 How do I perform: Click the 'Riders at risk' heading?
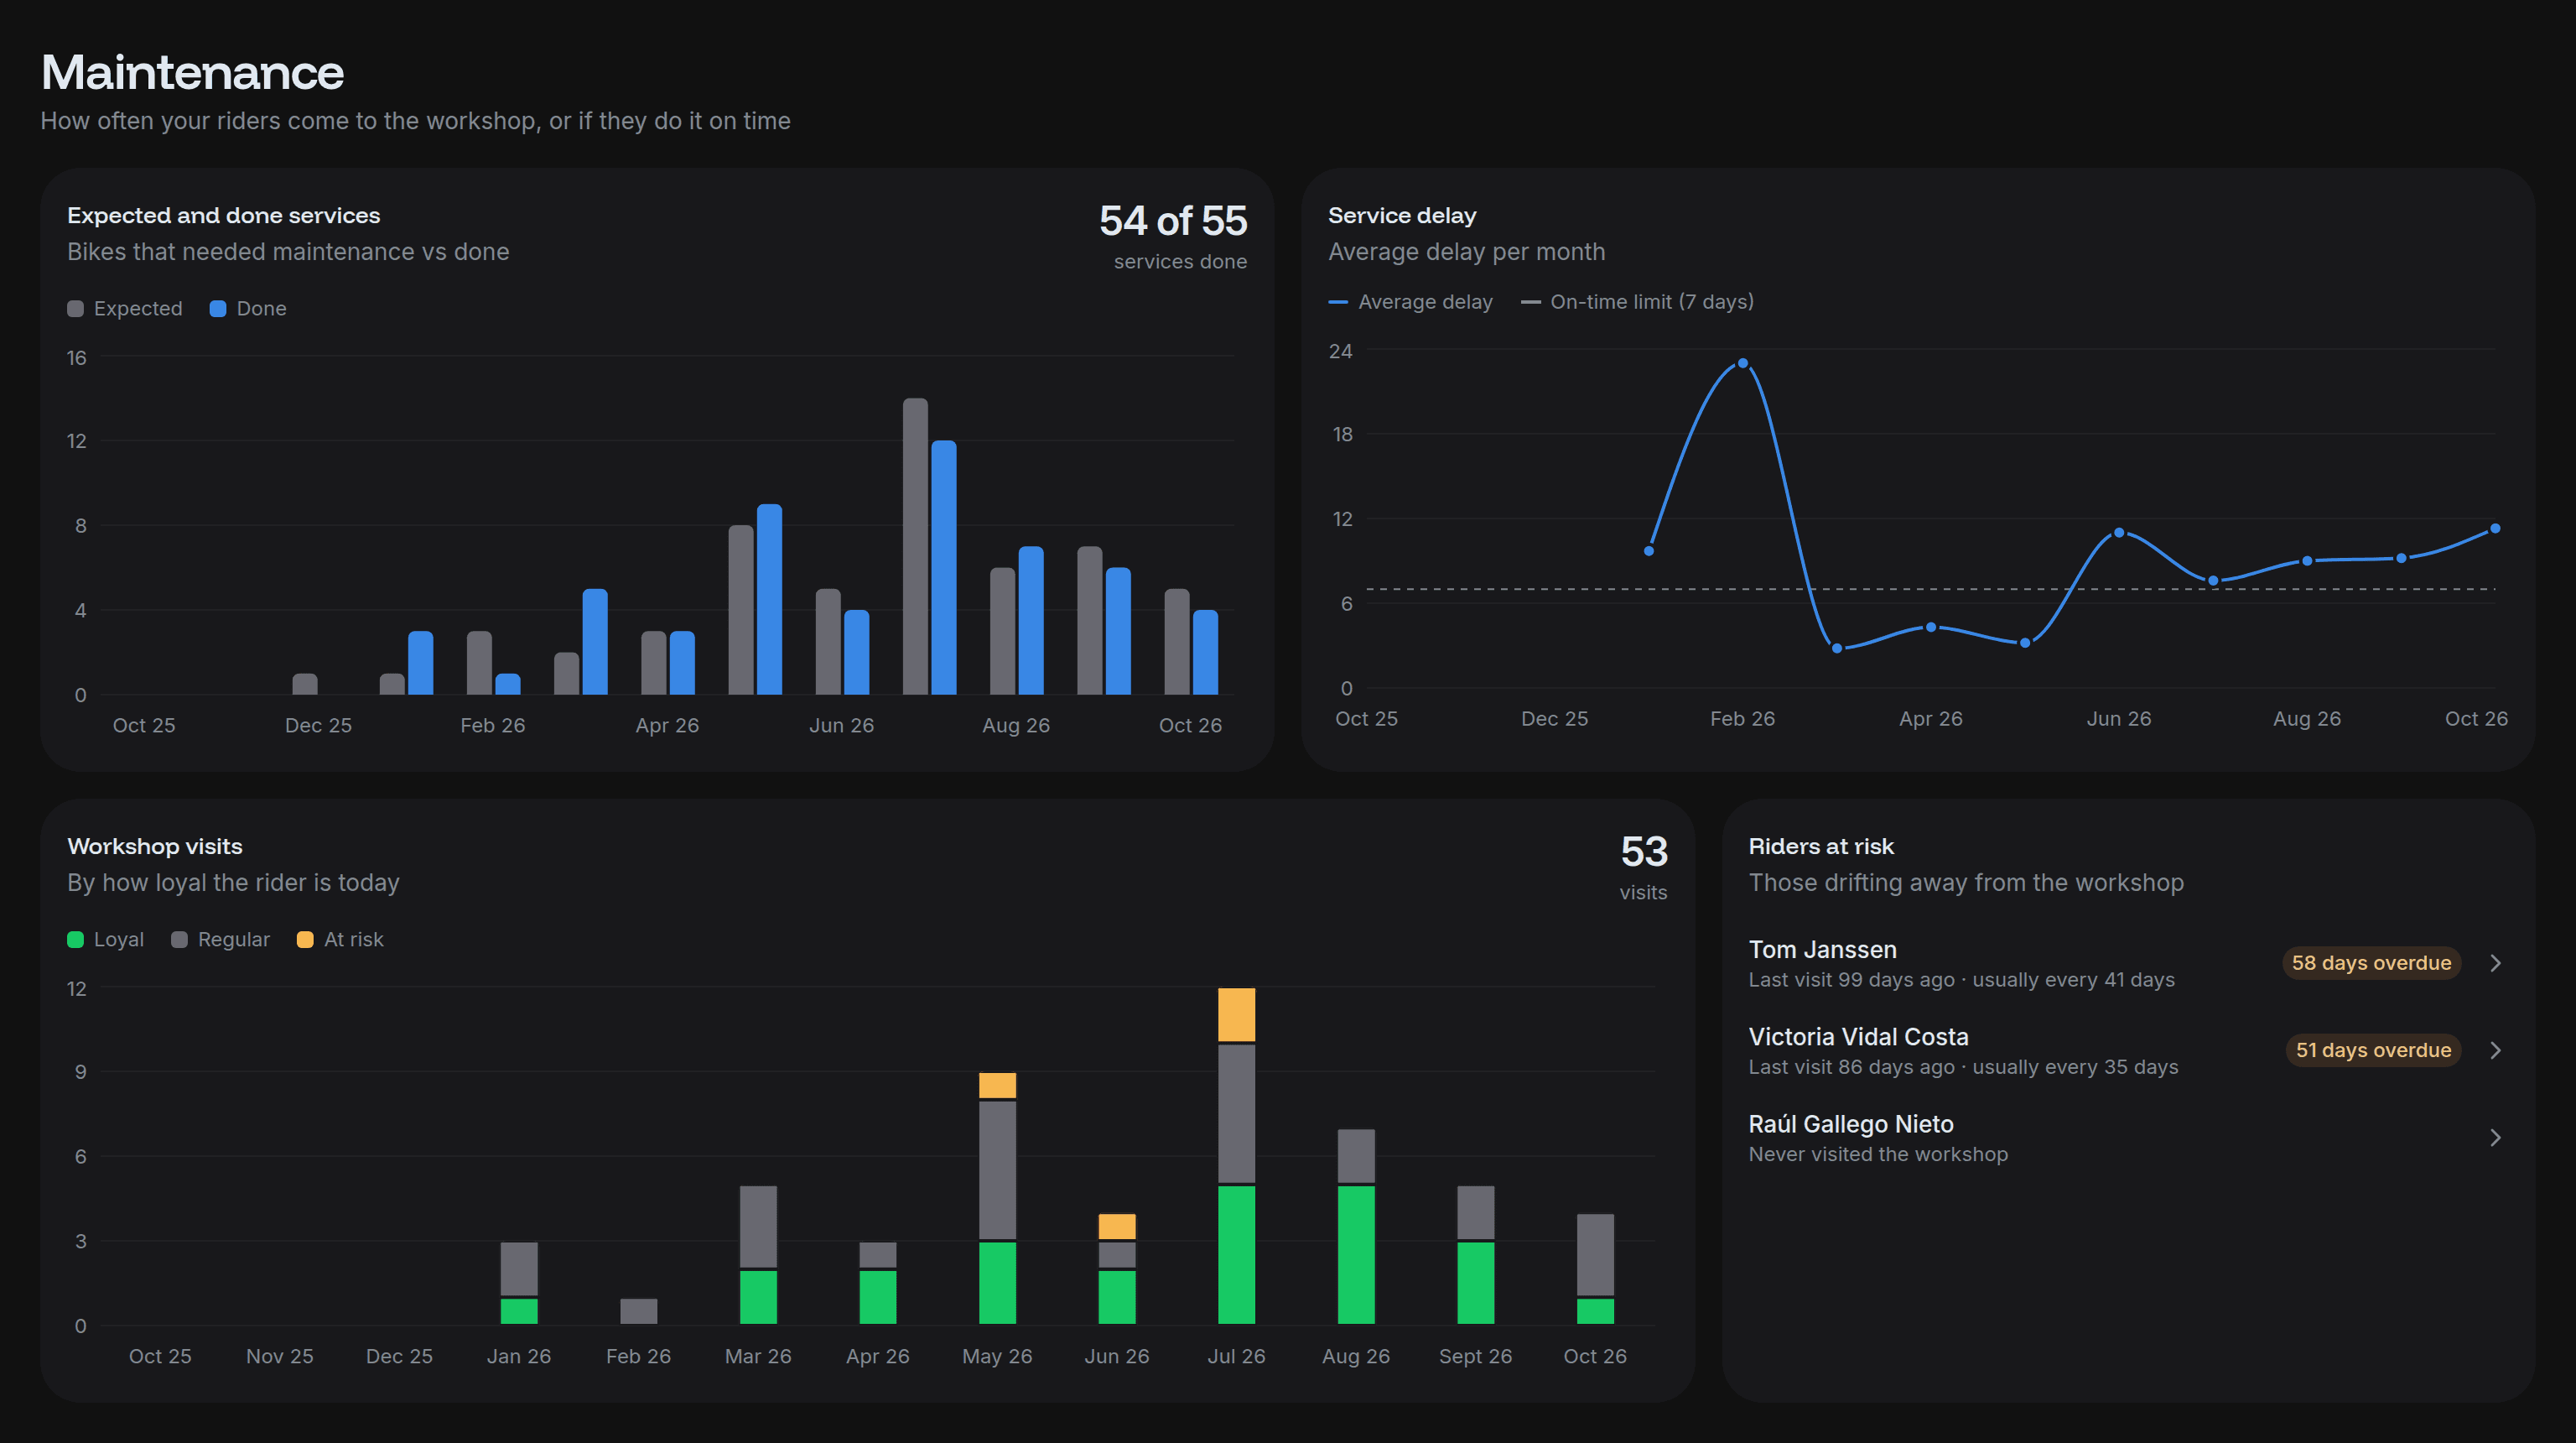[1821, 846]
